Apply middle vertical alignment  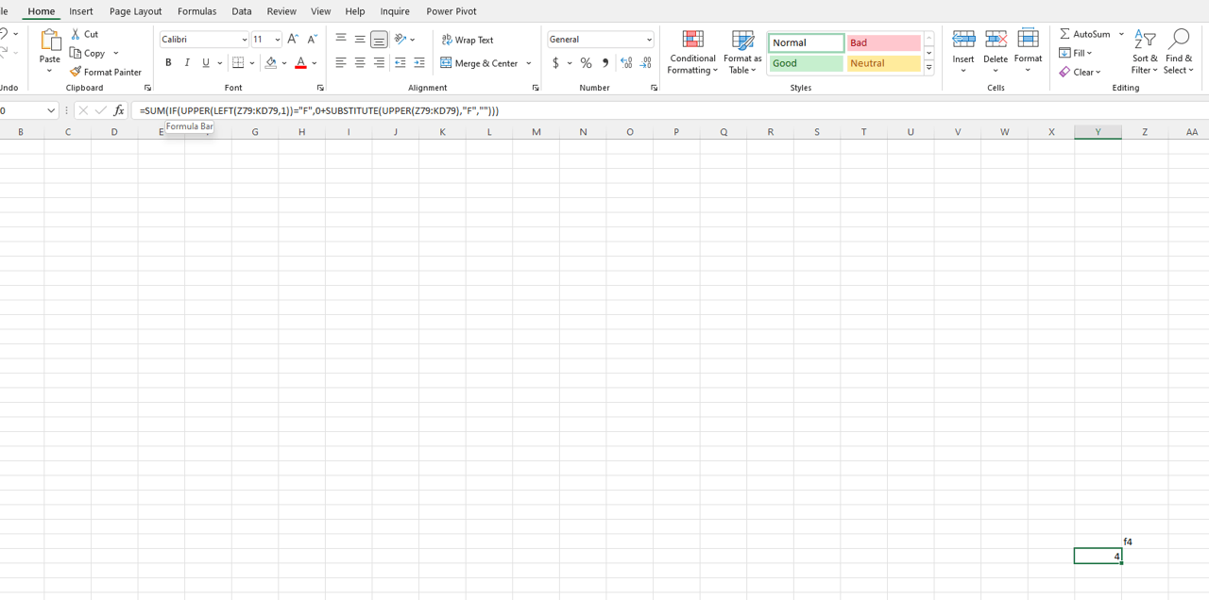360,40
